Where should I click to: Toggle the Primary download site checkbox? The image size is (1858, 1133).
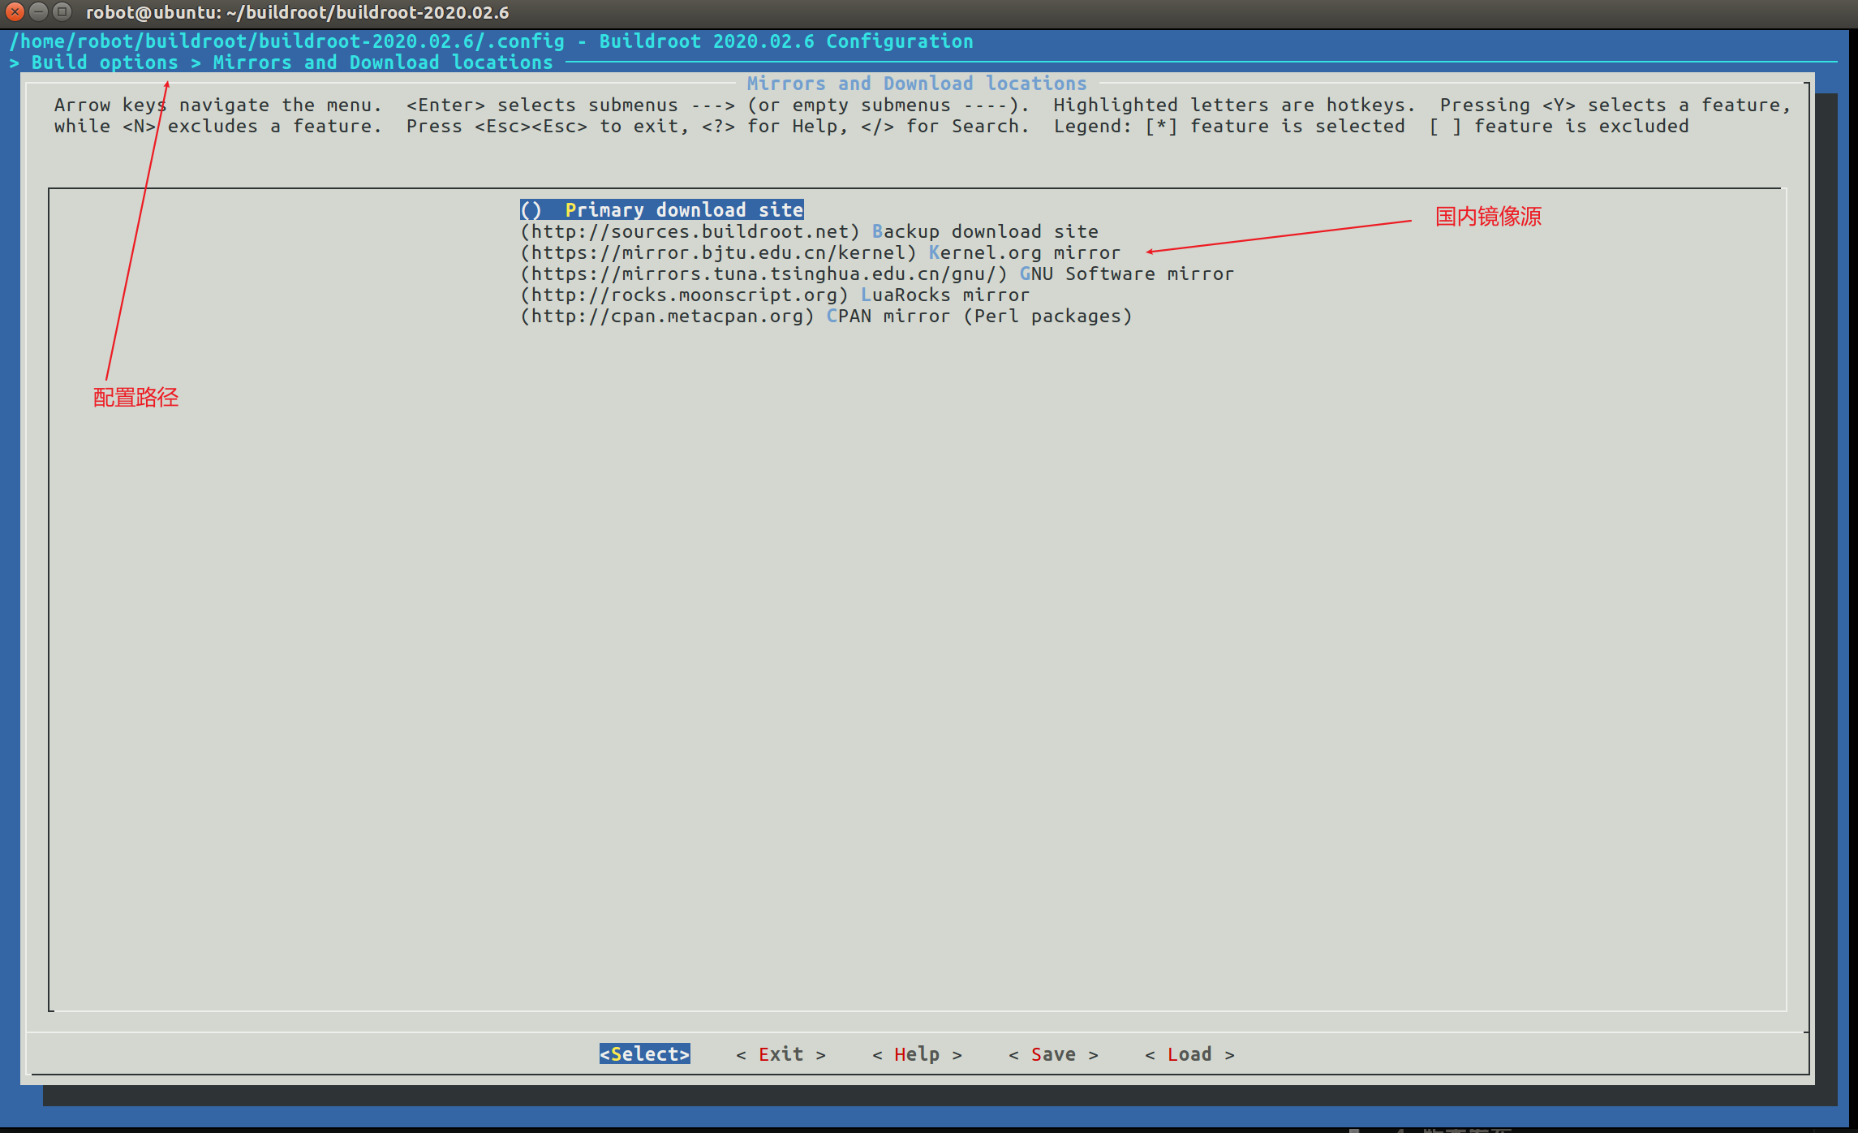coord(528,210)
